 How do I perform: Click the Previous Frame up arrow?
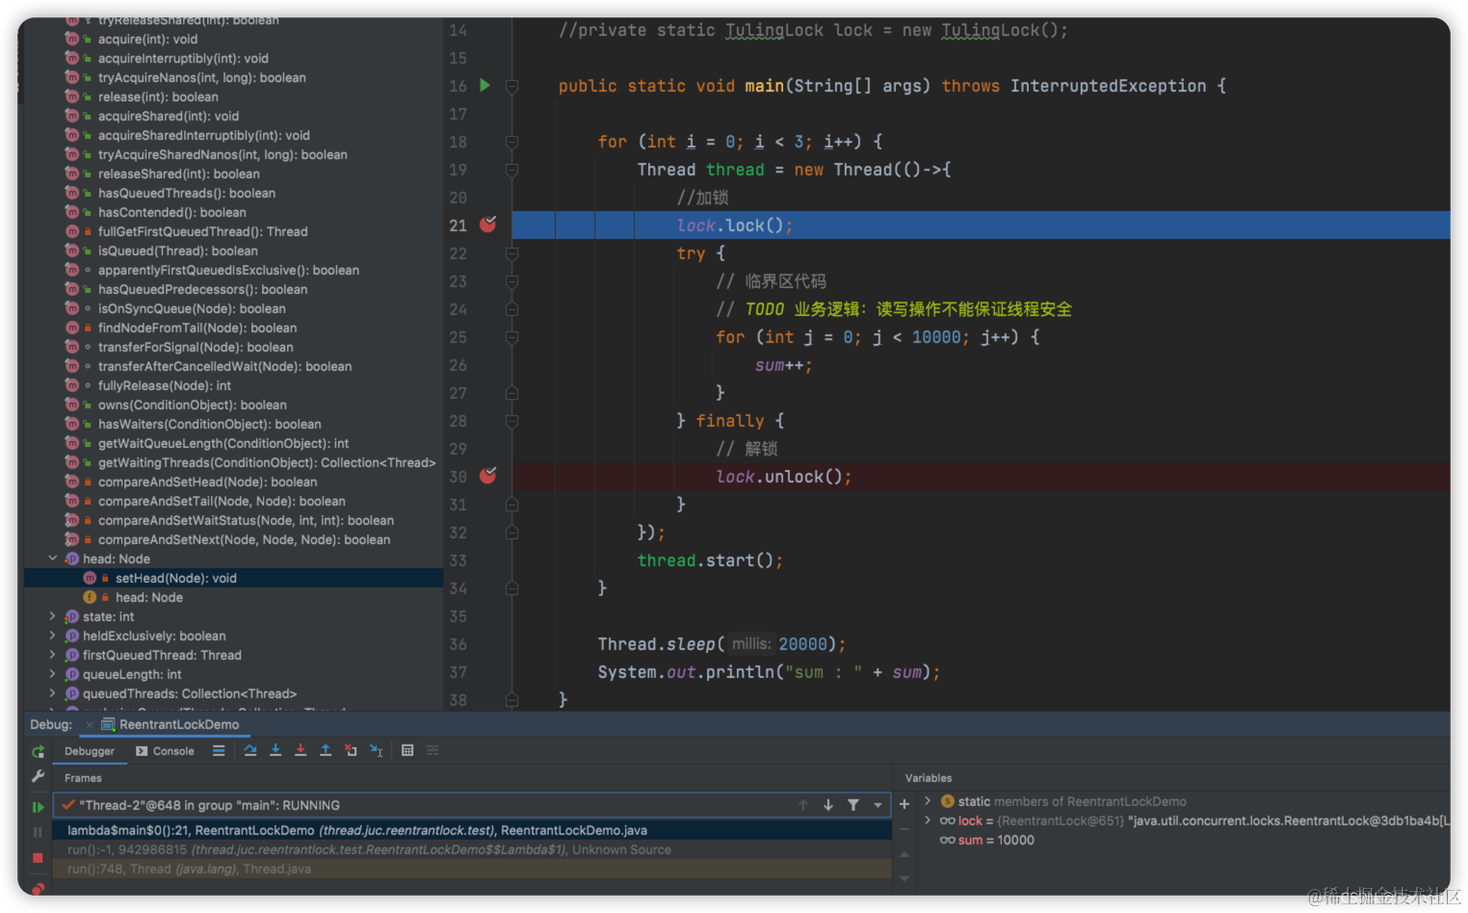(803, 805)
